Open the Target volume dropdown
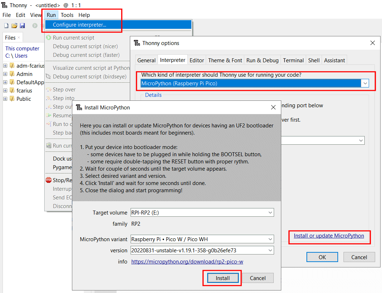Image resolution: width=382 pixels, height=293 pixels. tap(270, 213)
